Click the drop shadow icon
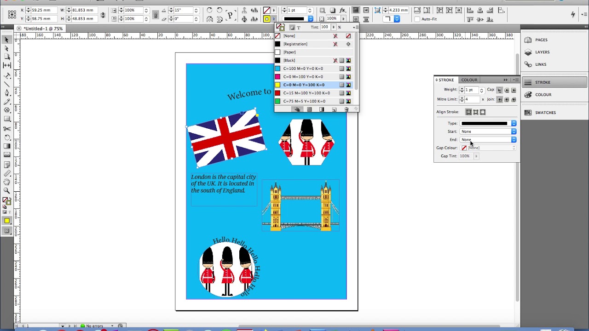The image size is (589, 331). (x=332, y=10)
